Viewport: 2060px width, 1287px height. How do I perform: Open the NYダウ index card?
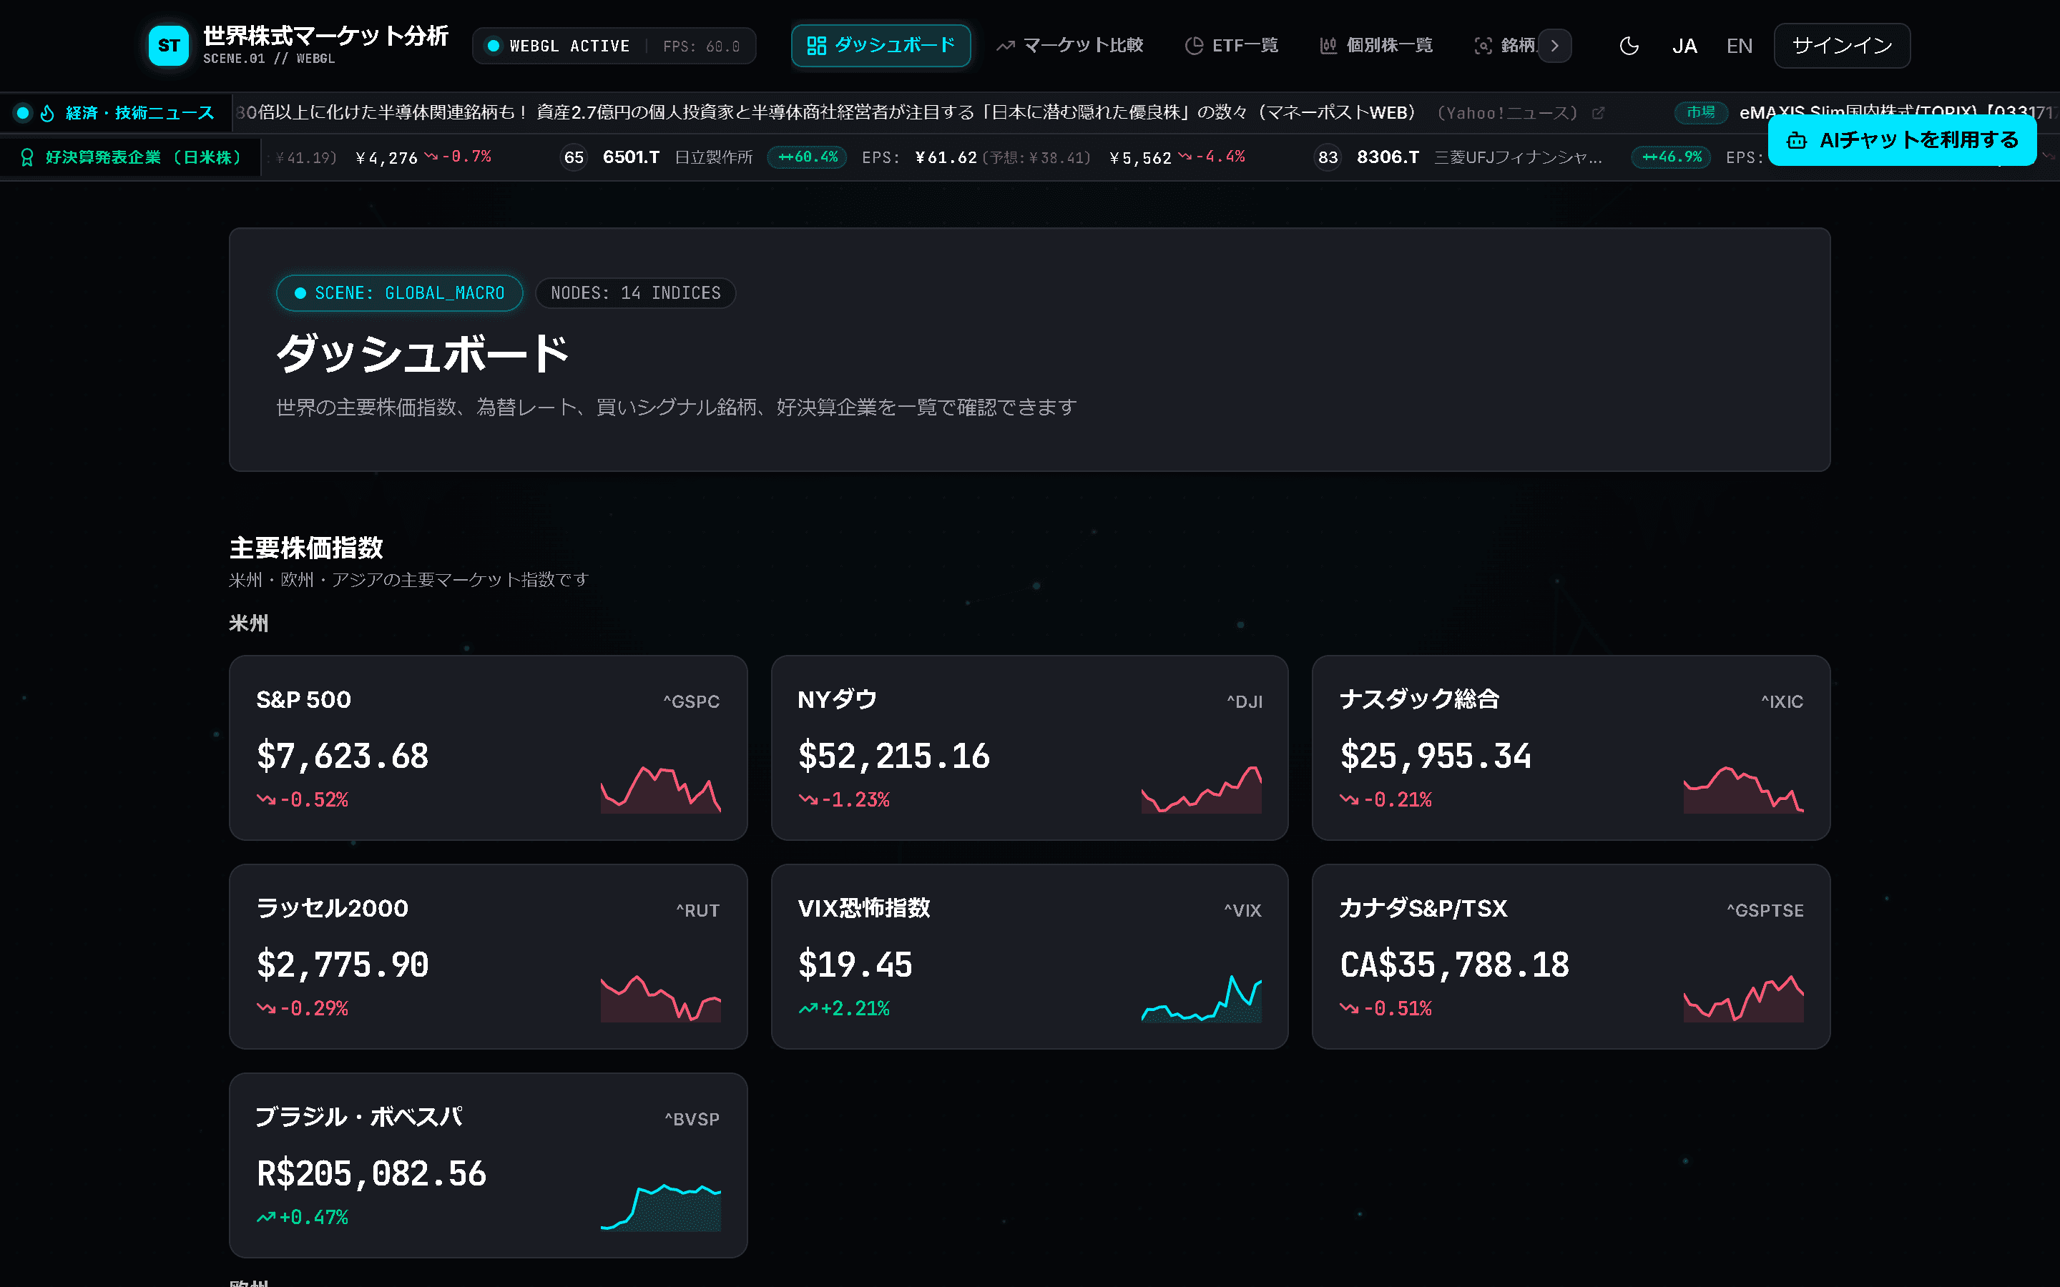point(1029,747)
